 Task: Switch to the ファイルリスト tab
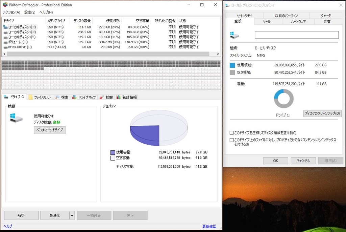(x=40, y=97)
